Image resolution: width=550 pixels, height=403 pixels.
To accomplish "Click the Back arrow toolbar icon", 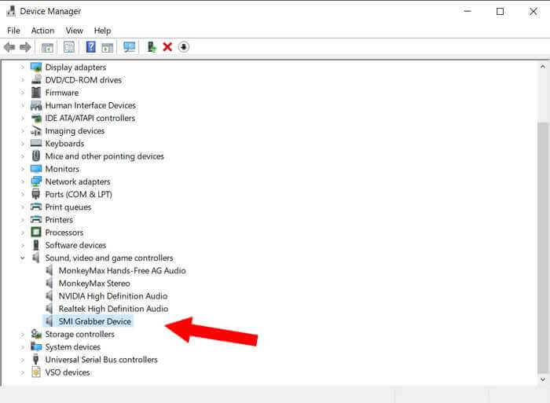I will (9, 46).
